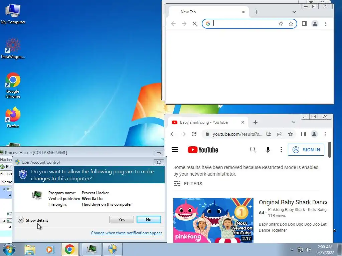
Task: Open the DataWagon desktop shortcut
Action: click(13, 49)
